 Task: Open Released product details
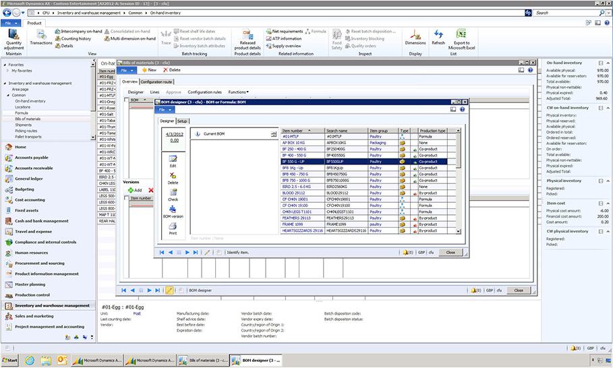pos(247,40)
